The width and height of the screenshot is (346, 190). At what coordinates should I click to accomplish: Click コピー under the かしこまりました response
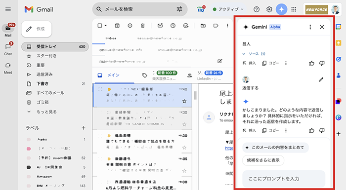(270, 130)
